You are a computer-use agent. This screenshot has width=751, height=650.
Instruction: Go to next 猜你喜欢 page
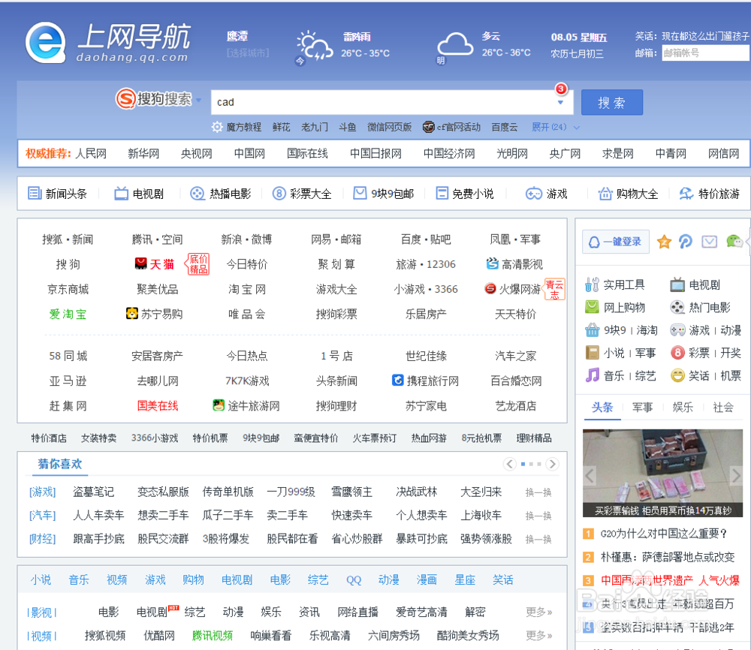pyautogui.click(x=552, y=464)
